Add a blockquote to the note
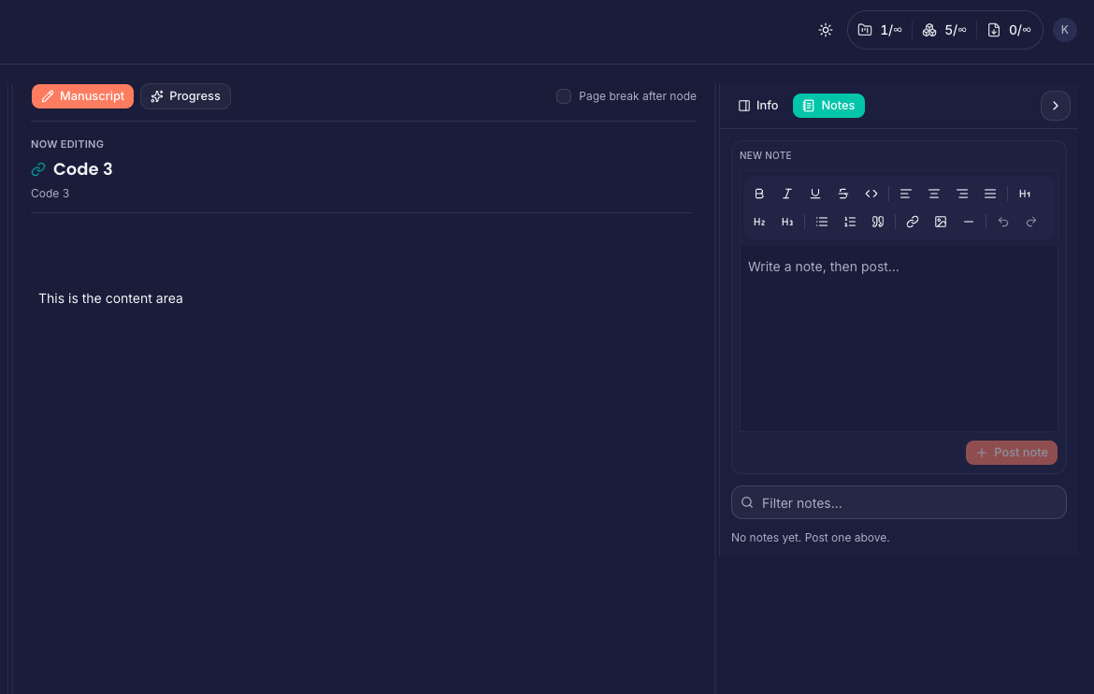 pyautogui.click(x=878, y=222)
